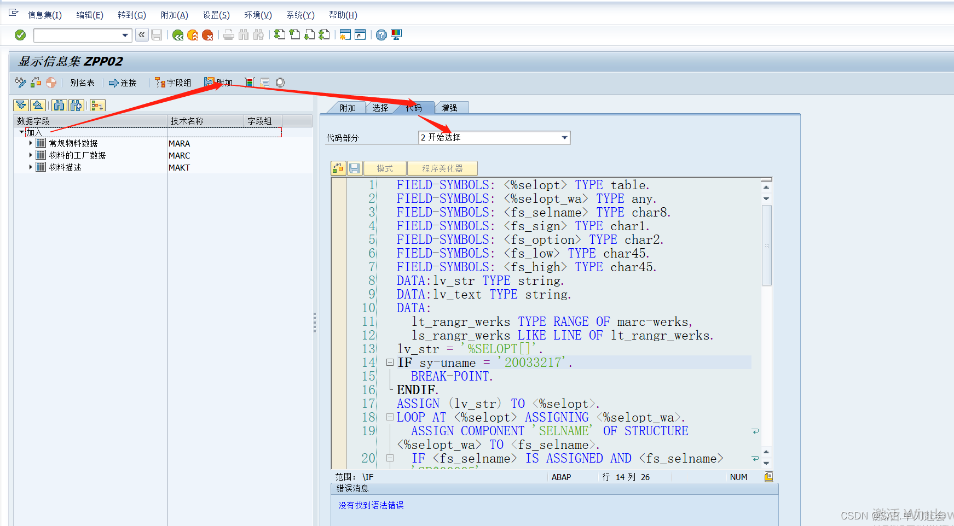This screenshot has height=526, width=954.
Task: Click the Back green arrow icon
Action: pos(178,34)
